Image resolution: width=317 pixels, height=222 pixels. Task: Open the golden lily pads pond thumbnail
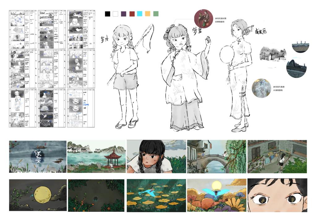click(x=156, y=195)
